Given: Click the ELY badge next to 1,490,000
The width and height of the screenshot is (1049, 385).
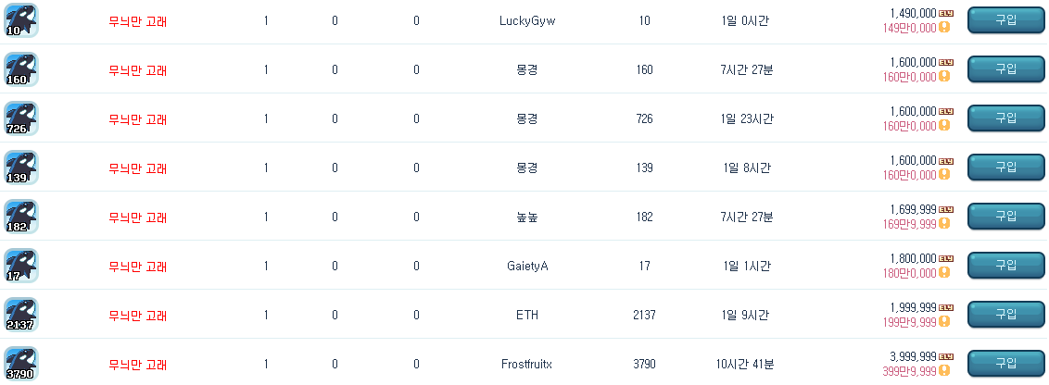Looking at the screenshot, I should (946, 13).
